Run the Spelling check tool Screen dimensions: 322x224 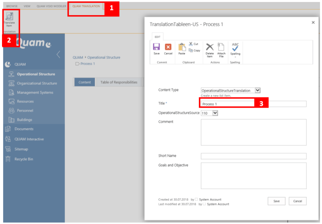tap(235, 48)
